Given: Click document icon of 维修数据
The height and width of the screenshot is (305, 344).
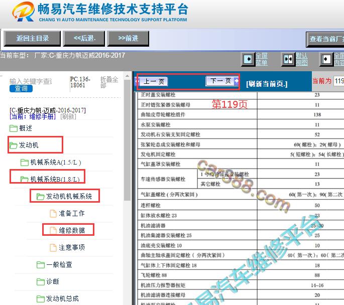Looking at the screenshot, I should (x=53, y=230).
